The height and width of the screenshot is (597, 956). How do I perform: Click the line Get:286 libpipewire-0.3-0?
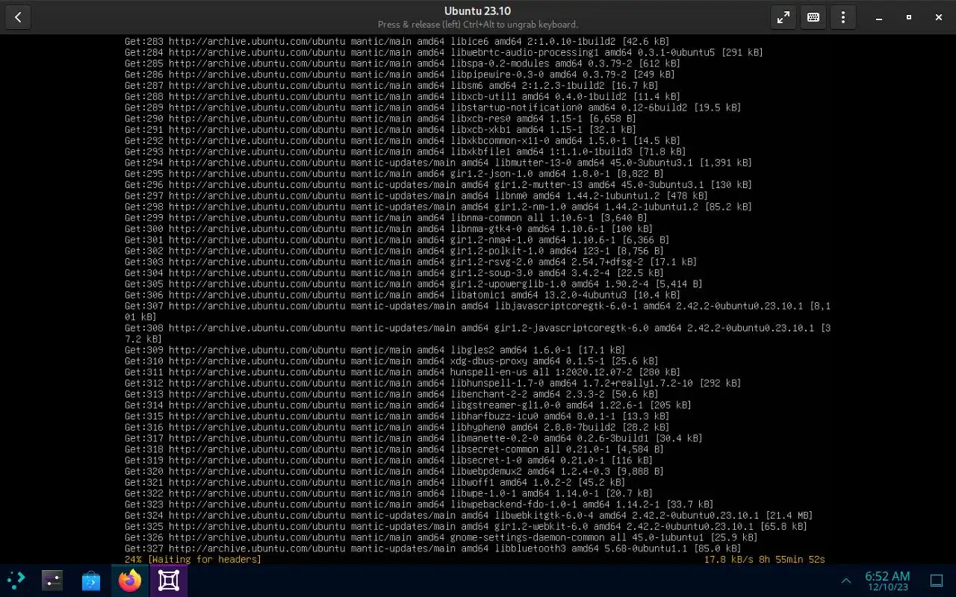(400, 74)
